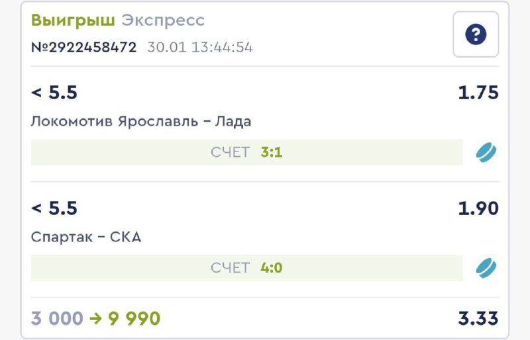
Task: Click the Экспресс bet type label
Action: coord(163,20)
